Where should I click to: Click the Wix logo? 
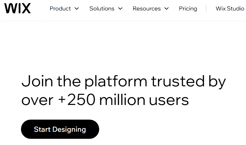[x=17, y=8]
